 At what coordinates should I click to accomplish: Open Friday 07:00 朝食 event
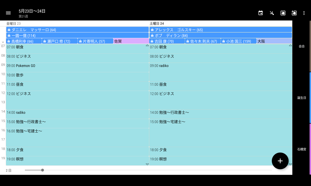click(77, 49)
